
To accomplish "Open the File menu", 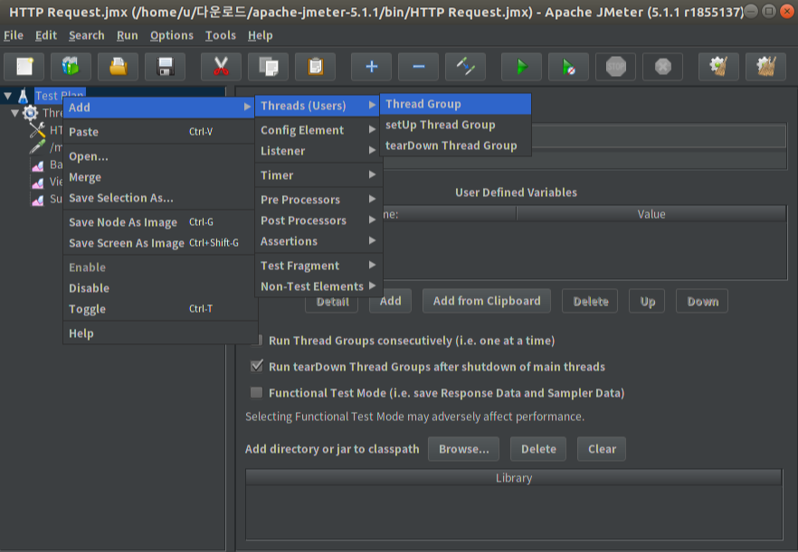I will pos(14,35).
